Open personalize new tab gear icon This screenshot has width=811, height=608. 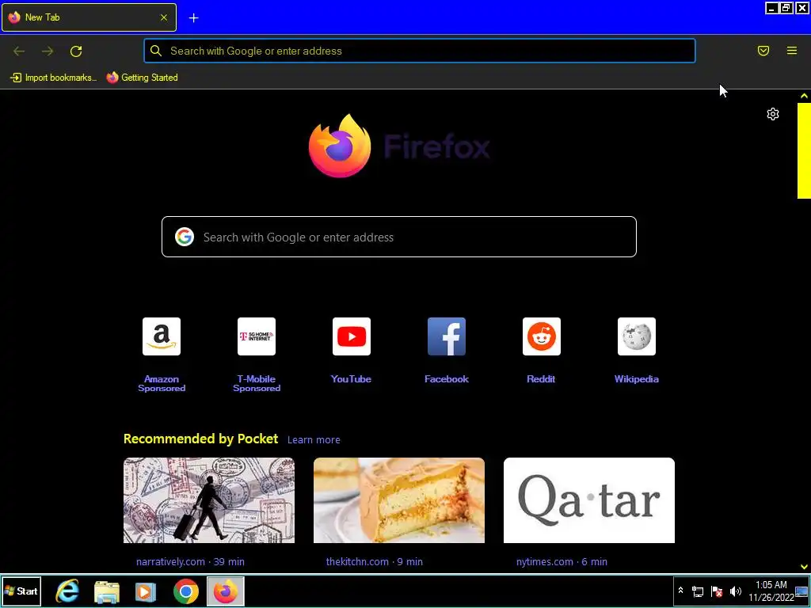(773, 114)
